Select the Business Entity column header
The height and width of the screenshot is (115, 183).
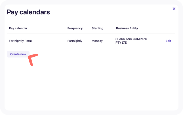click(x=127, y=28)
